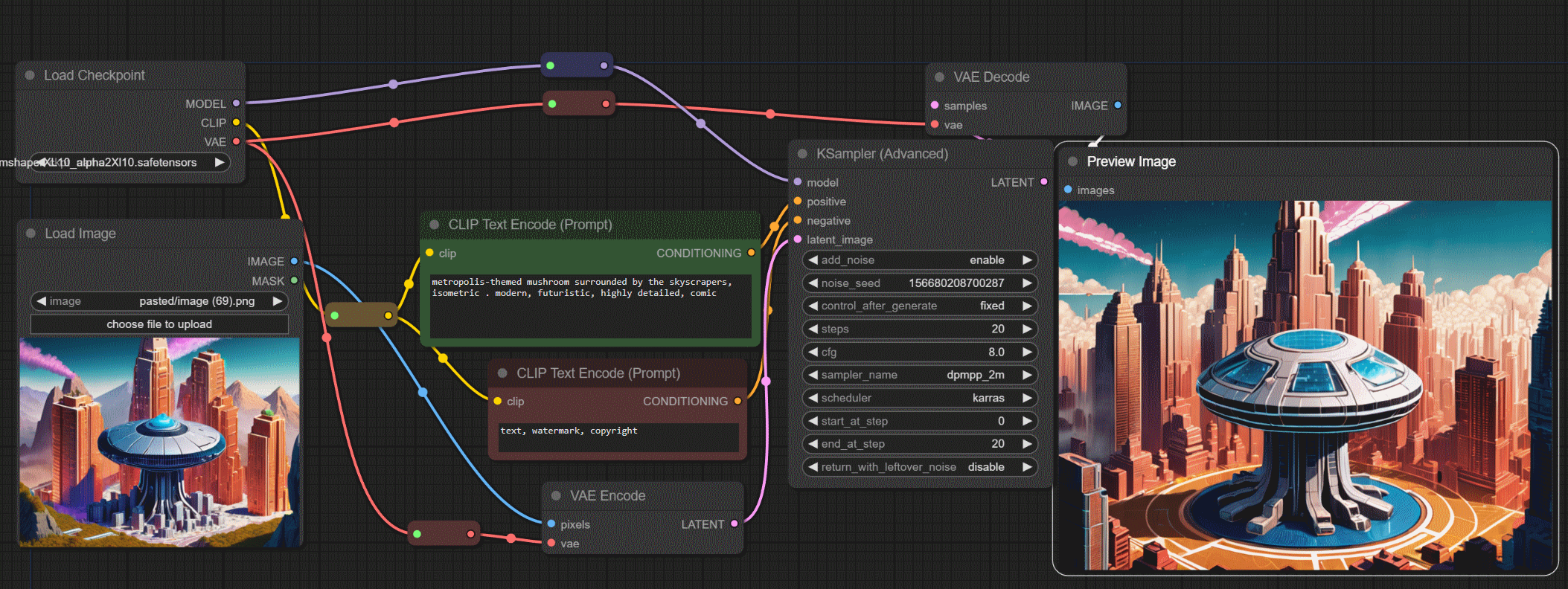Toggle the add_noise enable setting
This screenshot has width=1568, height=589.
[920, 260]
